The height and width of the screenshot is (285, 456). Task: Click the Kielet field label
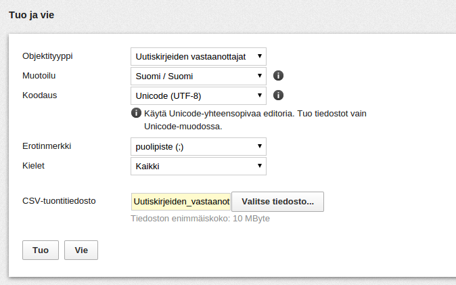[33, 166]
